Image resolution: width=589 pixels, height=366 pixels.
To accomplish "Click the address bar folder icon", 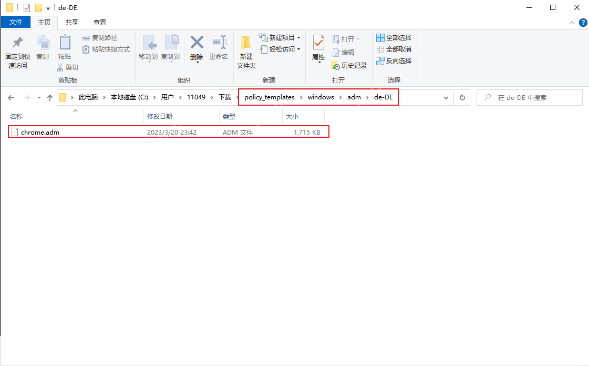I will pyautogui.click(x=63, y=97).
